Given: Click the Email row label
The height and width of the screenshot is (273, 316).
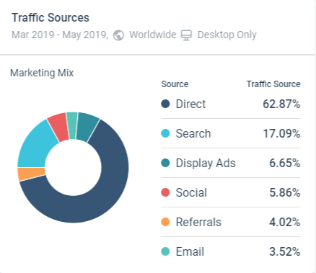Looking at the screenshot, I should point(190,251).
